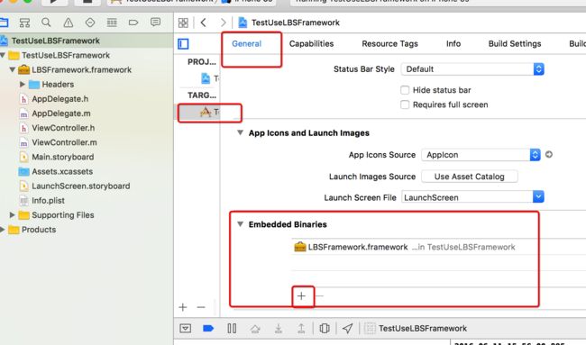Click the step out debug icon
586x345 pixels.
point(301,328)
